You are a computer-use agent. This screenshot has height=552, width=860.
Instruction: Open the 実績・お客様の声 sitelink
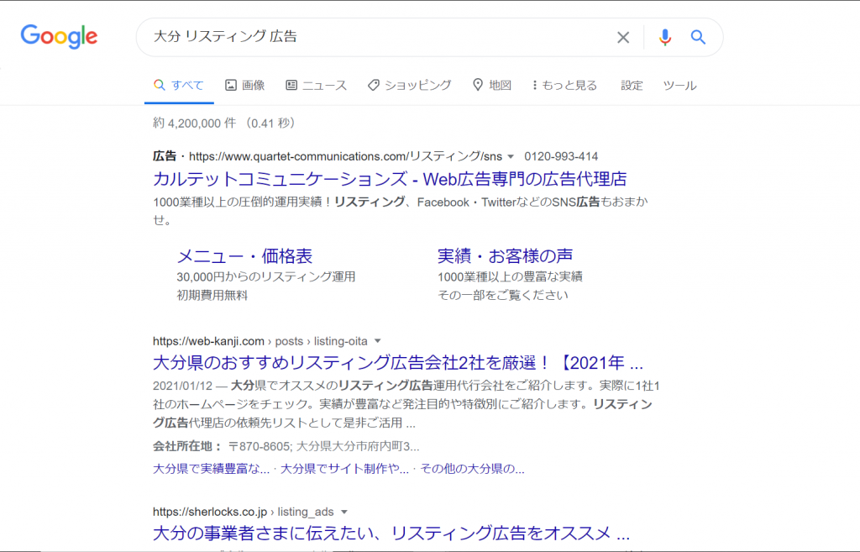tap(505, 255)
